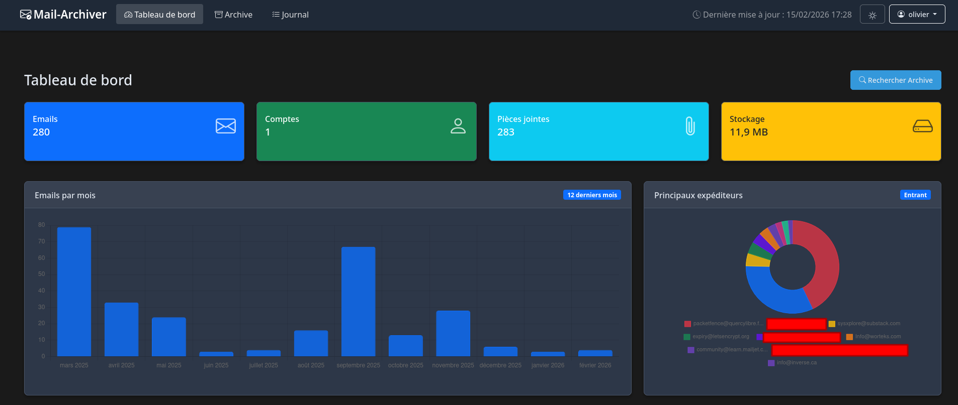This screenshot has height=405, width=958.
Task: Click the large red donut segment
Action: point(826,261)
